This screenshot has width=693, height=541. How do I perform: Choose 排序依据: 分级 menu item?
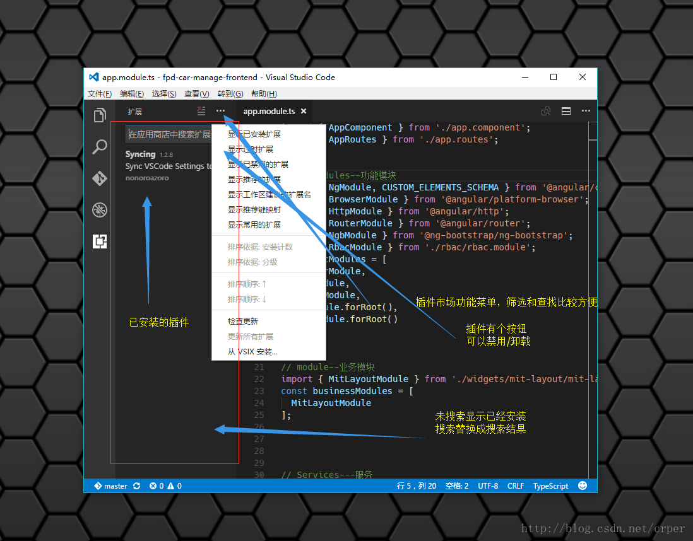[269, 262]
